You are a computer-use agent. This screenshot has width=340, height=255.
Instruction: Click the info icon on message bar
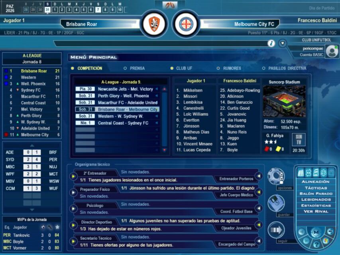[x=271, y=43]
